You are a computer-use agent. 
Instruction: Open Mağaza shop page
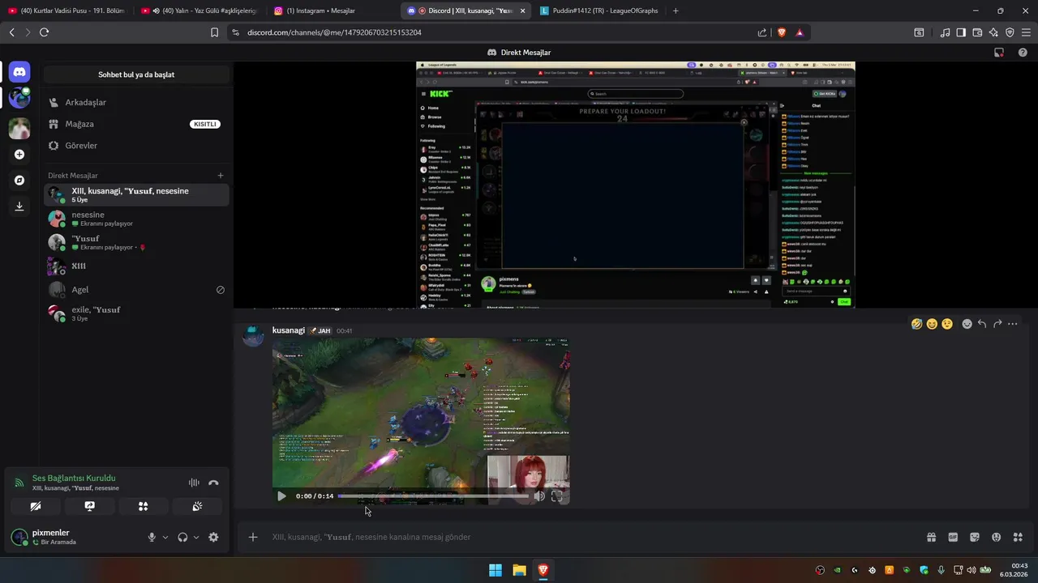click(x=136, y=124)
